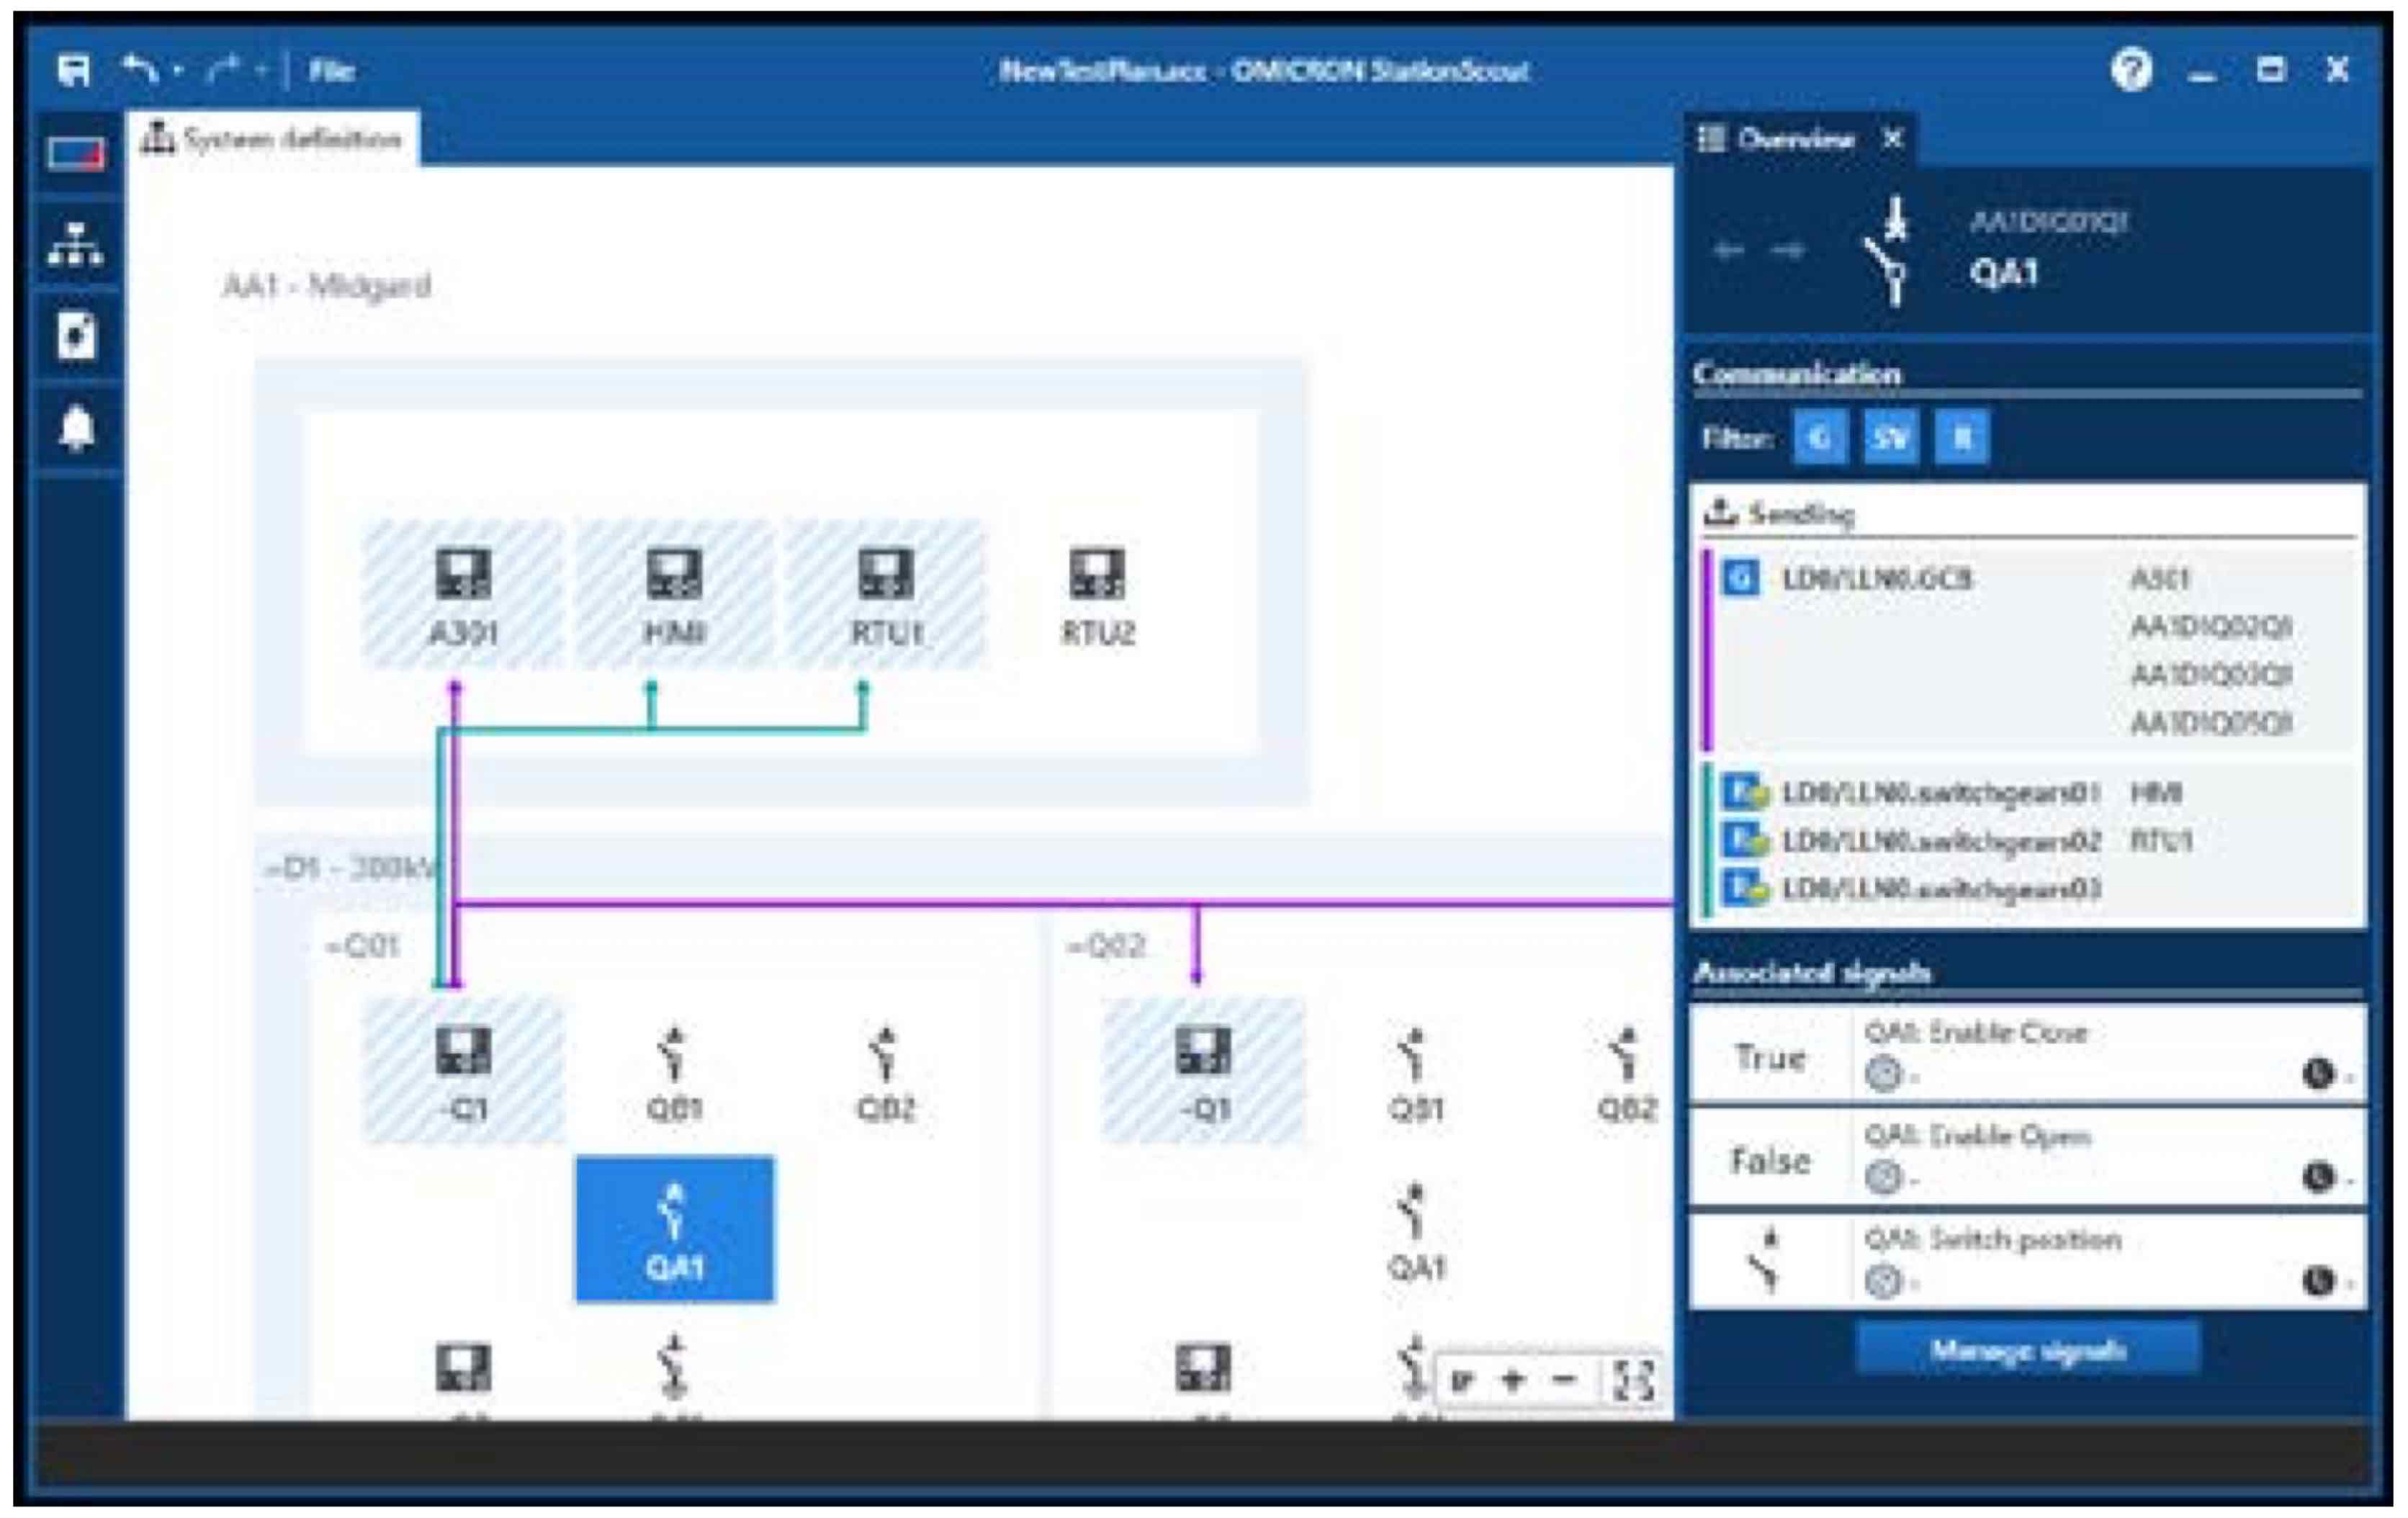Click the AA1D1Q05Q1 receiver entry
The image size is (2408, 1518).
click(x=2211, y=723)
